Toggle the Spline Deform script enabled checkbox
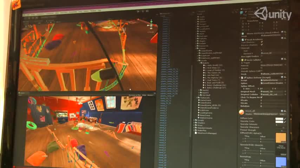Screen dimensions: 300x168 [245, 78]
